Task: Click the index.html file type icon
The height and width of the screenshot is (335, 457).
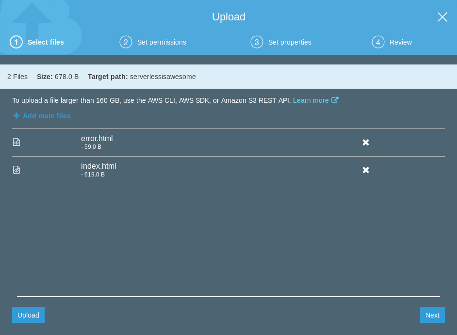Action: (x=16, y=170)
